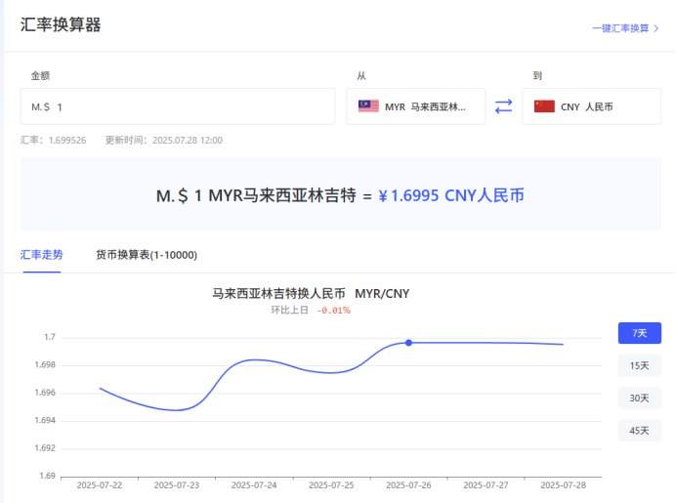This screenshot has height=503, width=676.
Task: Select the 15天 chart range
Action: click(639, 365)
